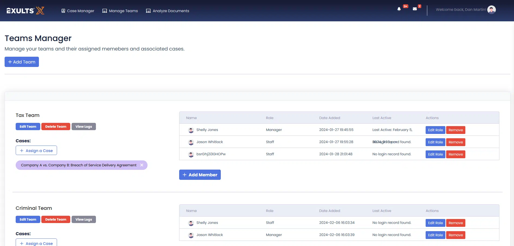Open the Case Manager menu
514x246 pixels.
tap(78, 11)
